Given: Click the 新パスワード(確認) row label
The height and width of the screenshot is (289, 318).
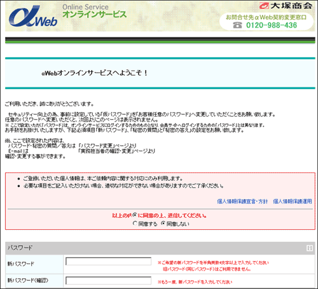Looking at the screenshot, I should pyautogui.click(x=28, y=280).
